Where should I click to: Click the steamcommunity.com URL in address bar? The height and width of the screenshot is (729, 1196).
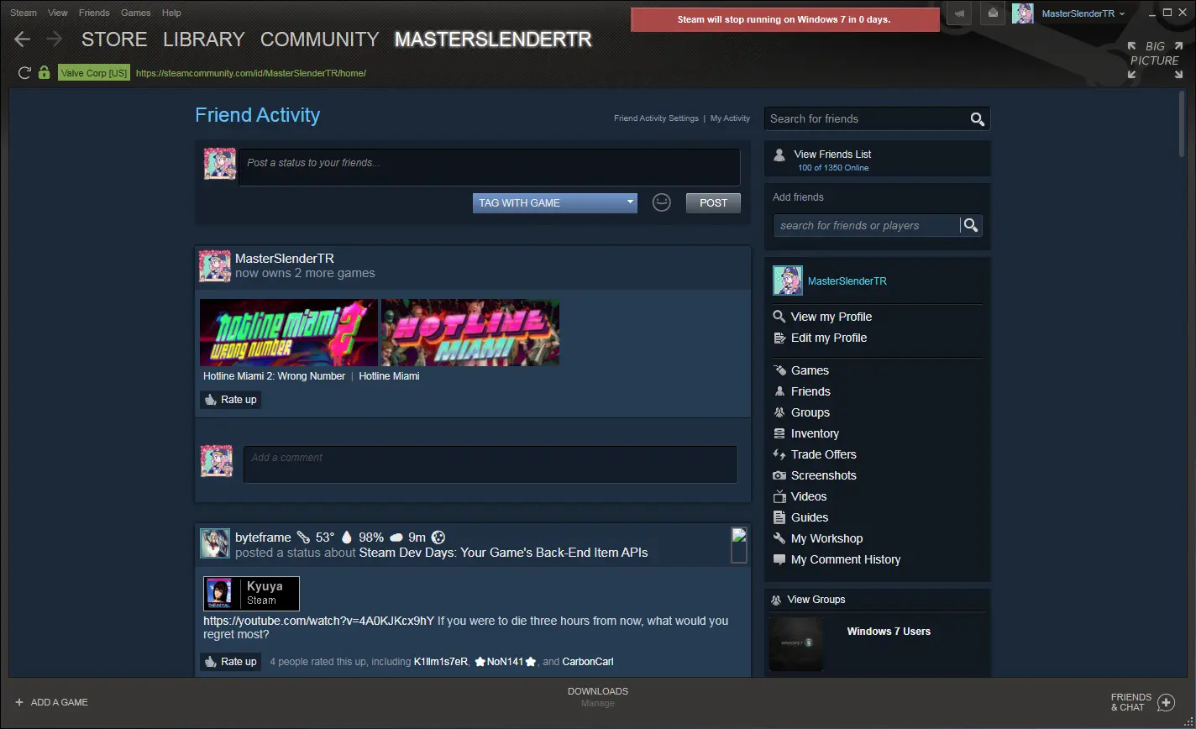pyautogui.click(x=250, y=73)
